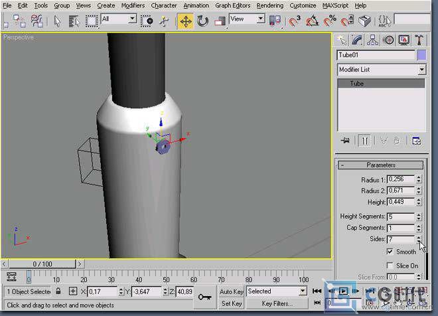
Task: Click the Keyboard Shortcut Override toolbar icon
Action: point(364,21)
